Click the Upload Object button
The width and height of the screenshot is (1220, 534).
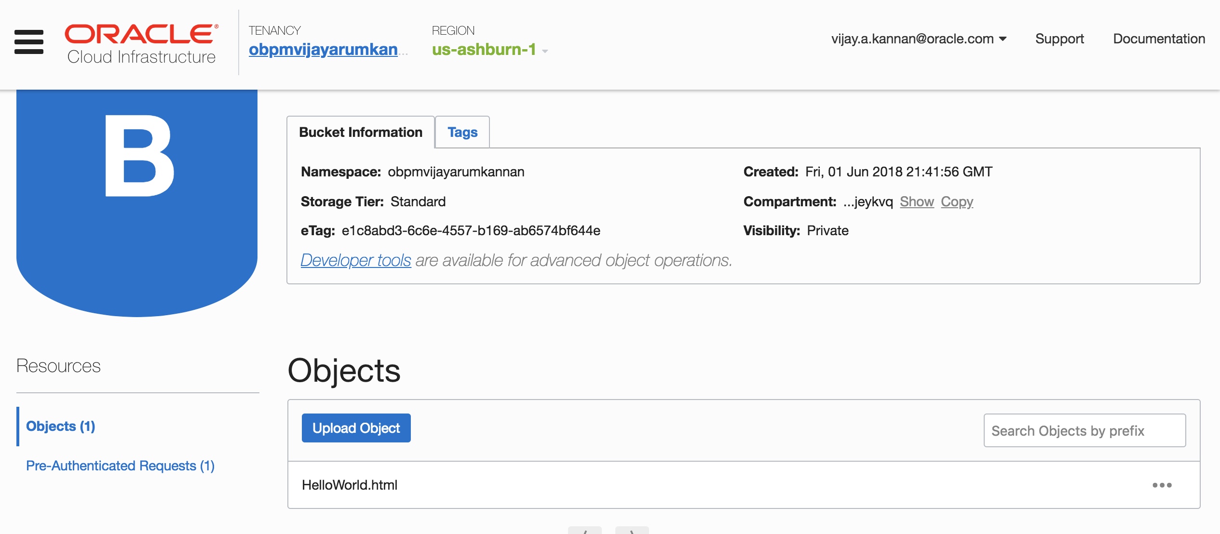point(356,428)
